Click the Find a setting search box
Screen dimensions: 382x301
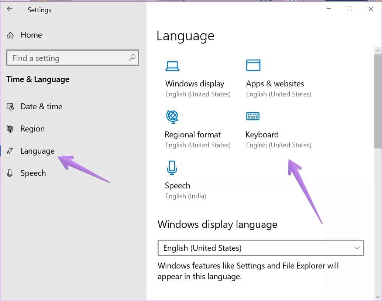[73, 58]
